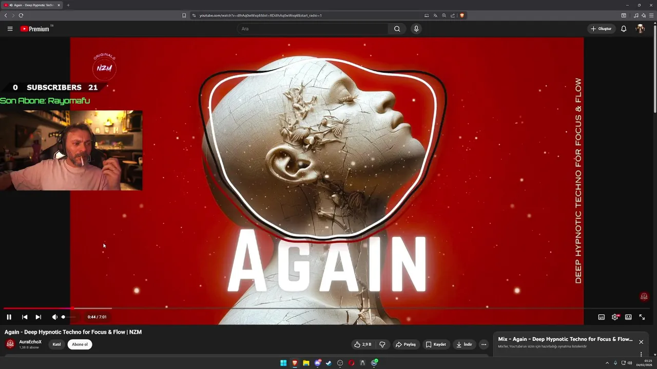657x369 pixels.
Task: Click the video title text
Action: (73, 332)
